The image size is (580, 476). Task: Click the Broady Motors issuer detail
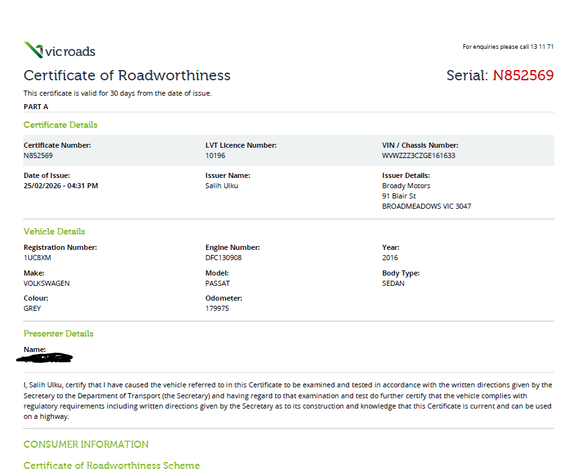tap(406, 186)
